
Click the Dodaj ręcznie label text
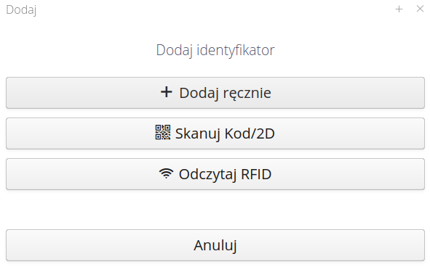225,94
